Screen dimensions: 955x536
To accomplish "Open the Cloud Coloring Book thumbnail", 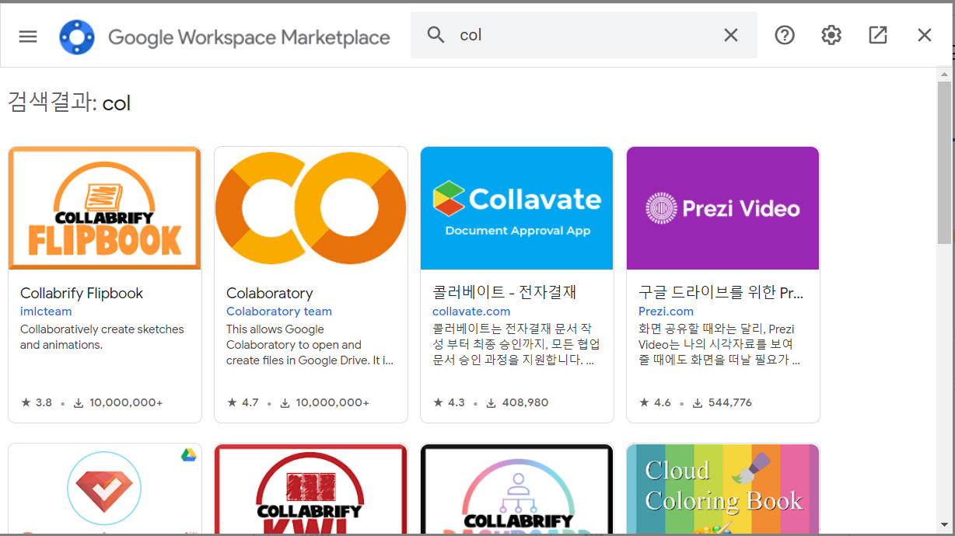I will pos(723,488).
